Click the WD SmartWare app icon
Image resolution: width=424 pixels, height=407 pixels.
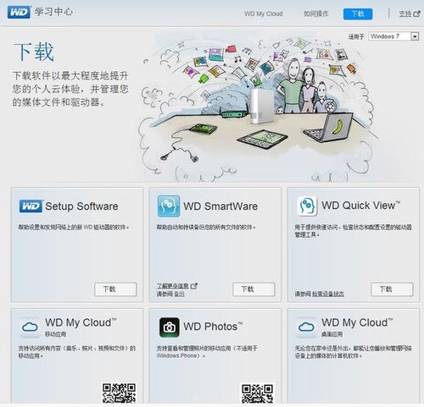(169, 206)
